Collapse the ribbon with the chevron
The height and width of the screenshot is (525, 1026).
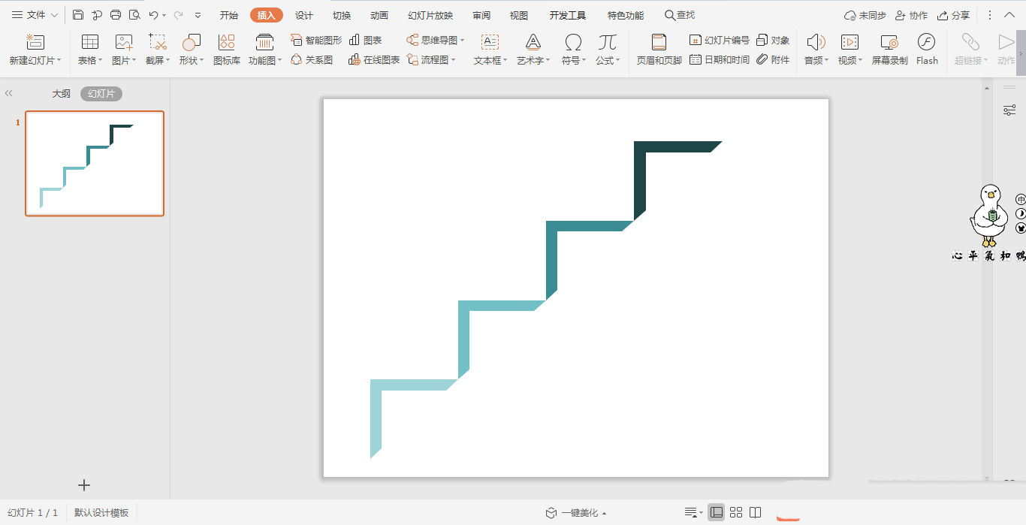1009,15
